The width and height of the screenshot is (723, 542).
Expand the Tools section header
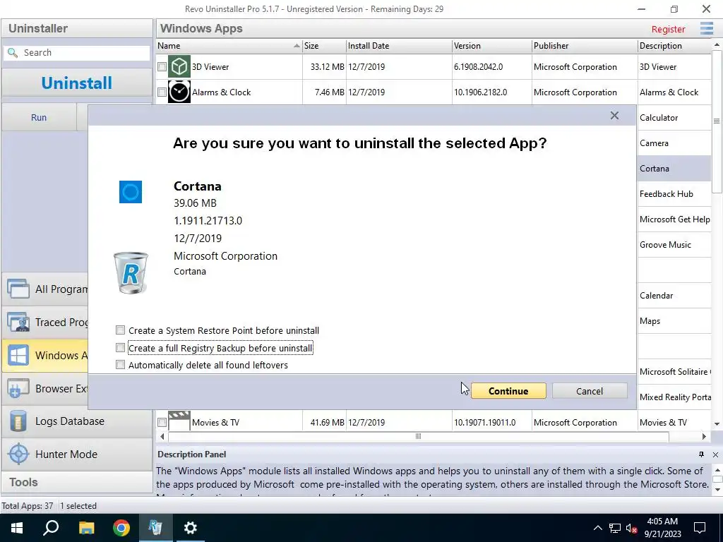pos(76,483)
